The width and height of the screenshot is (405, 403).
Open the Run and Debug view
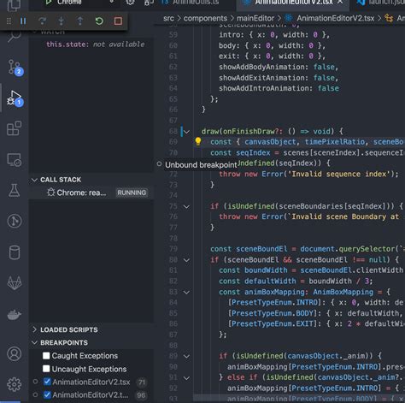click(x=15, y=98)
